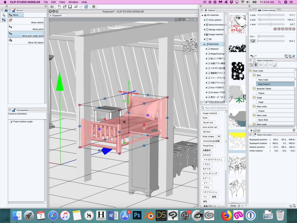297x223 pixels.
Task: Filter by Ruler tag
Action: tap(205, 118)
